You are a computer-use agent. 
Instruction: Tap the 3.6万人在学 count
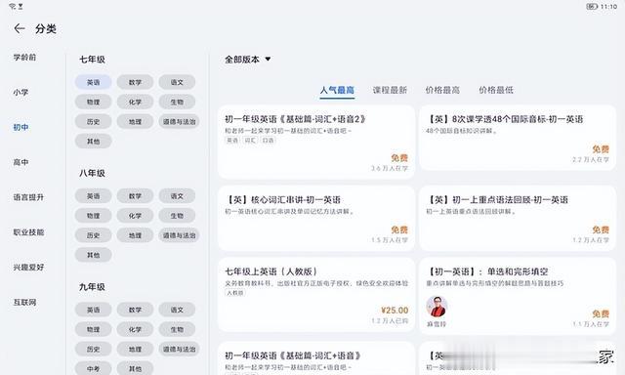390,168
